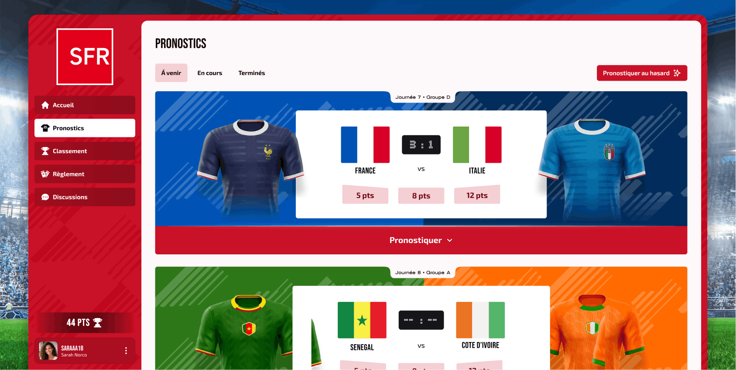Click the cards icon beside Règlement
Image resolution: width=736 pixels, height=370 pixels.
pyautogui.click(x=45, y=174)
